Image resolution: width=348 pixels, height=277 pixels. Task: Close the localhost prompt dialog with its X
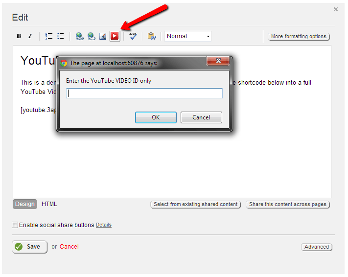(x=218, y=61)
